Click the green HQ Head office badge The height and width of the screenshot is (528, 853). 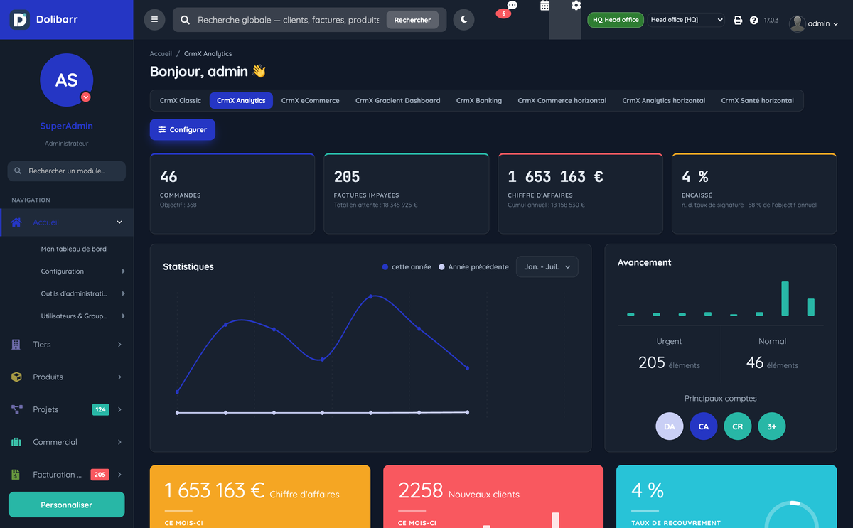(x=616, y=20)
